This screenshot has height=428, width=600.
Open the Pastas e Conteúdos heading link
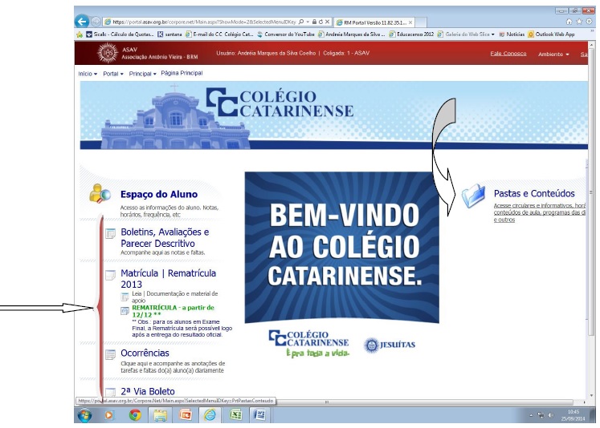coord(534,194)
